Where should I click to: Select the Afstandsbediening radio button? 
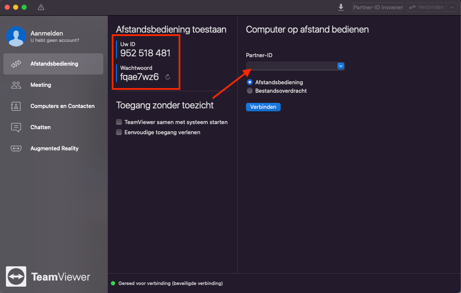(250, 83)
